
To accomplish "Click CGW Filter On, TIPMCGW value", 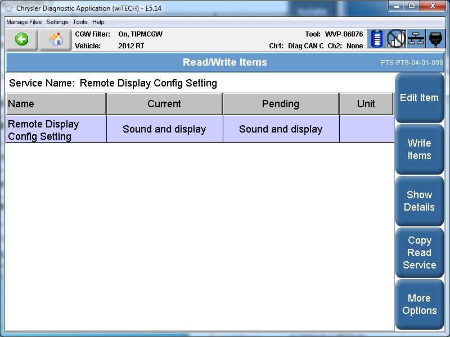I will click(140, 34).
